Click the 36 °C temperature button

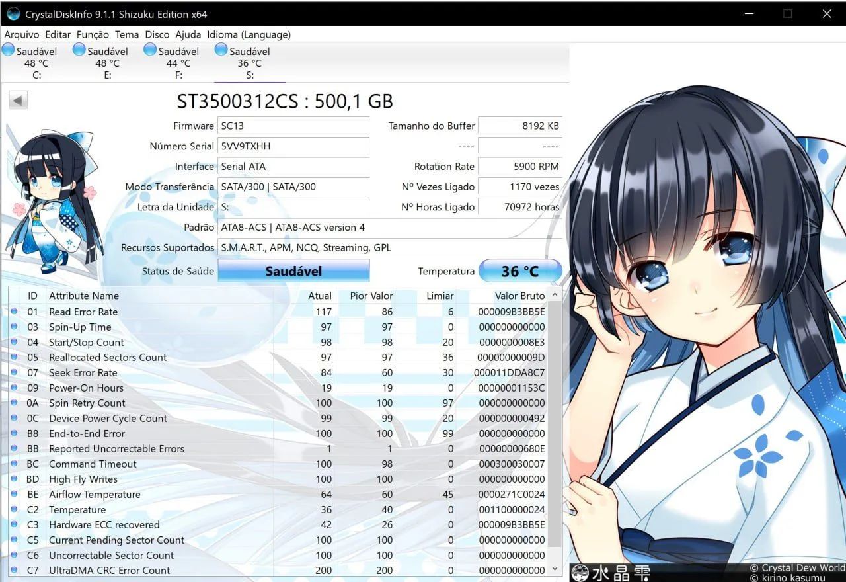click(520, 271)
